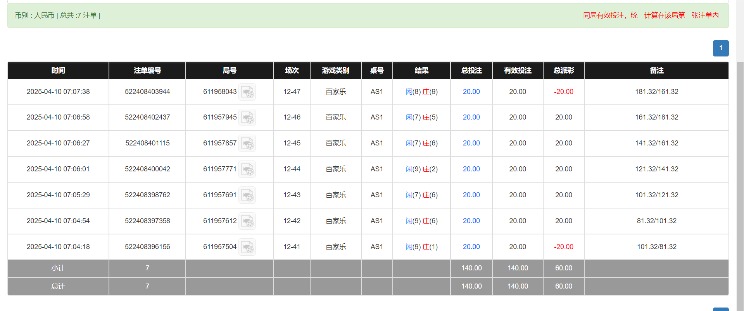Click total bet 20.00 link for 12-41

[x=471, y=247]
